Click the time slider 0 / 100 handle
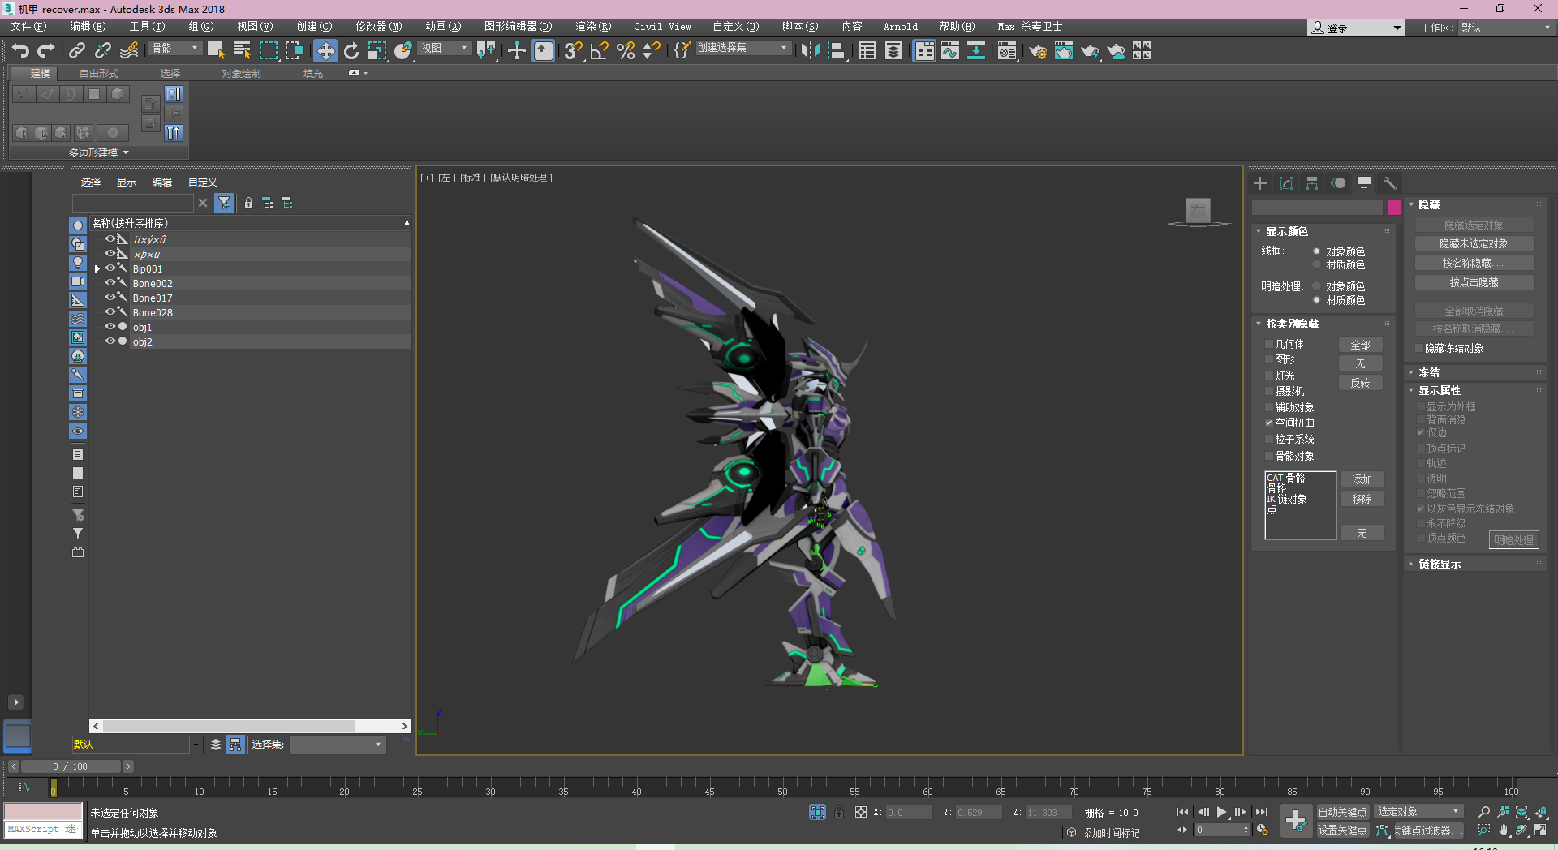The width and height of the screenshot is (1558, 850). 71,766
